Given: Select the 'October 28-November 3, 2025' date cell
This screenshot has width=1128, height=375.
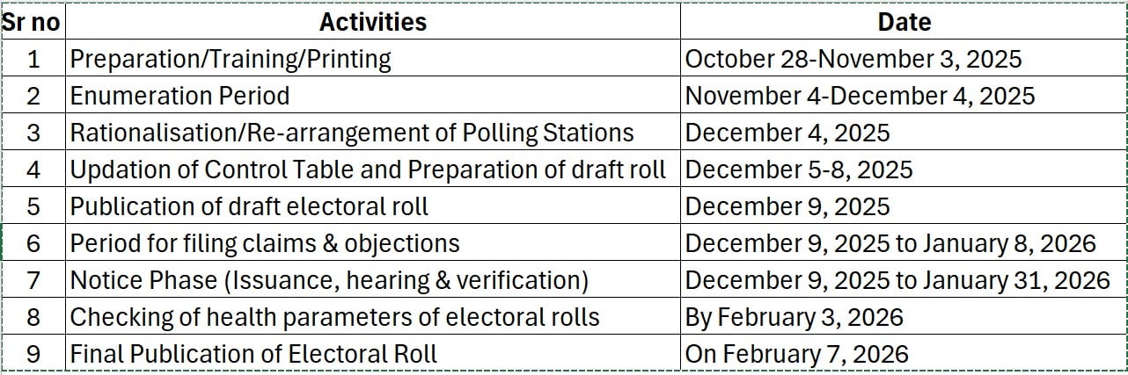Looking at the screenshot, I should coord(853,59).
